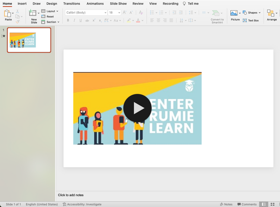280x207 pixels.
Task: Apply the red font color
Action: click(138, 20)
